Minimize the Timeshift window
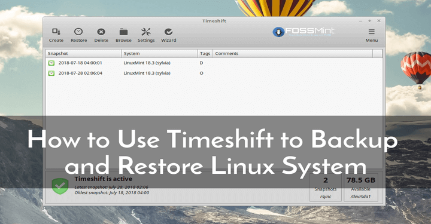431x224 pixels. [360, 21]
